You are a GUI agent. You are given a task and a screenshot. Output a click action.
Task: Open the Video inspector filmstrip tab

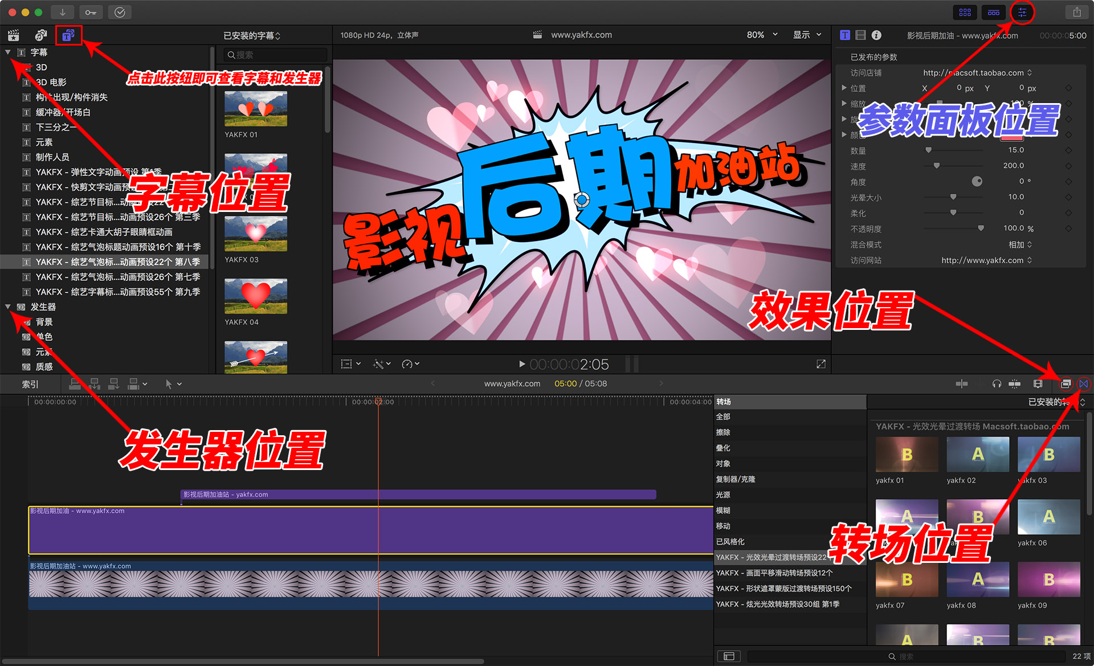pos(860,35)
